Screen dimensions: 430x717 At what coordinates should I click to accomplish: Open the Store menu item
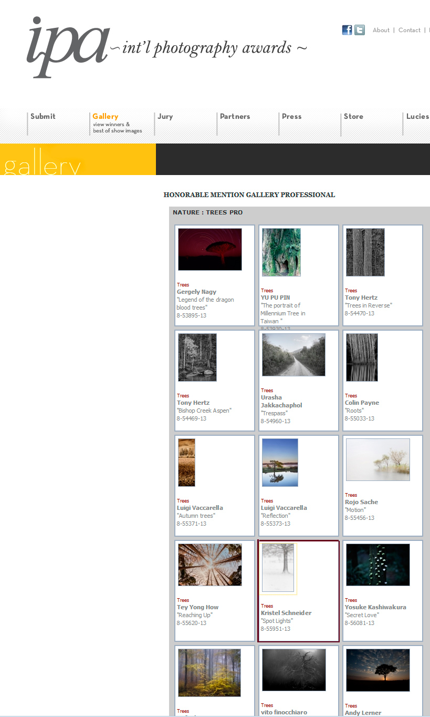point(353,117)
